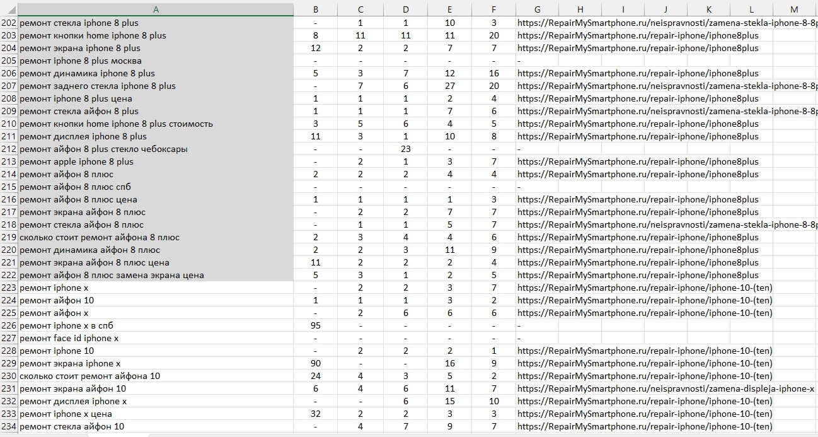Click cell 'ремонт заднего стекла iphone 8 plus'
818x437 pixels.
pos(156,86)
